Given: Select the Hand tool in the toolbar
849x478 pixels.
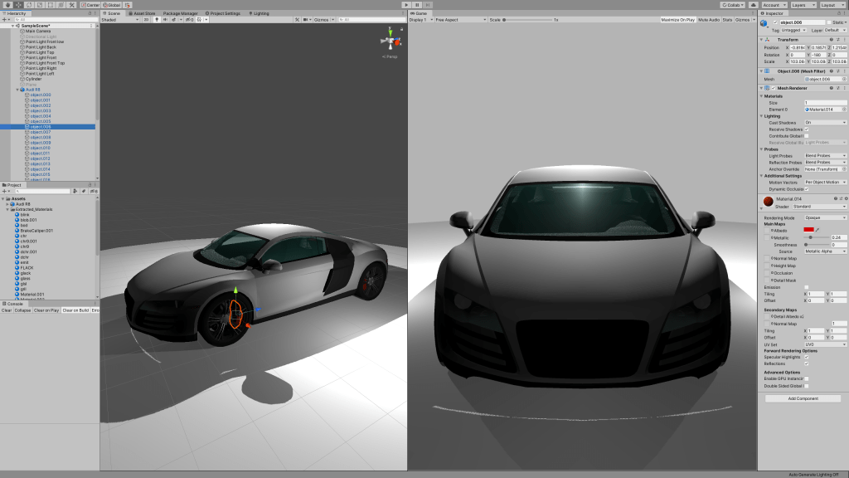Looking at the screenshot, I should tap(7, 5).
